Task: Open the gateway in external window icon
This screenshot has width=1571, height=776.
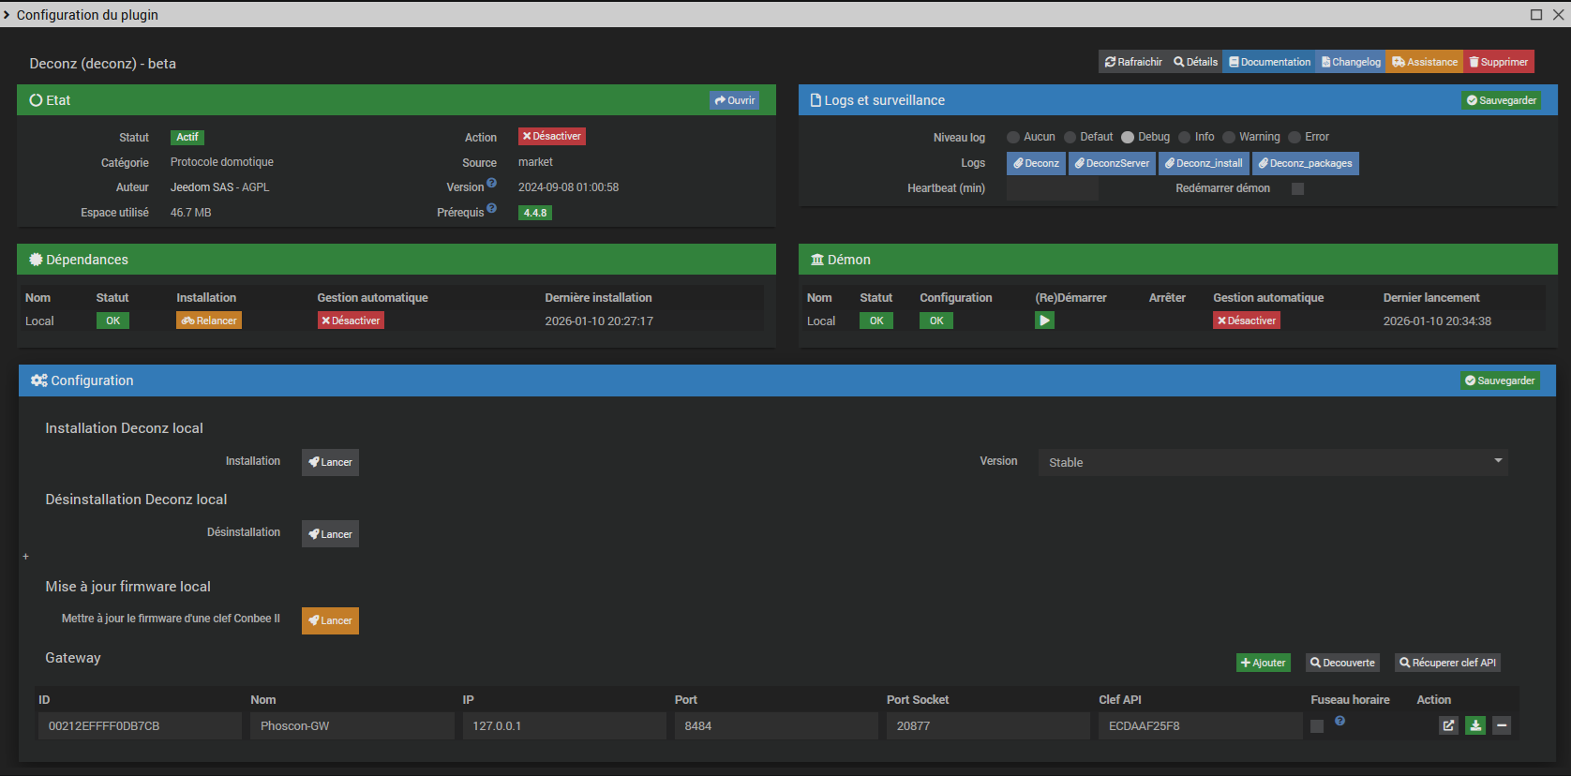Action: tap(1448, 725)
